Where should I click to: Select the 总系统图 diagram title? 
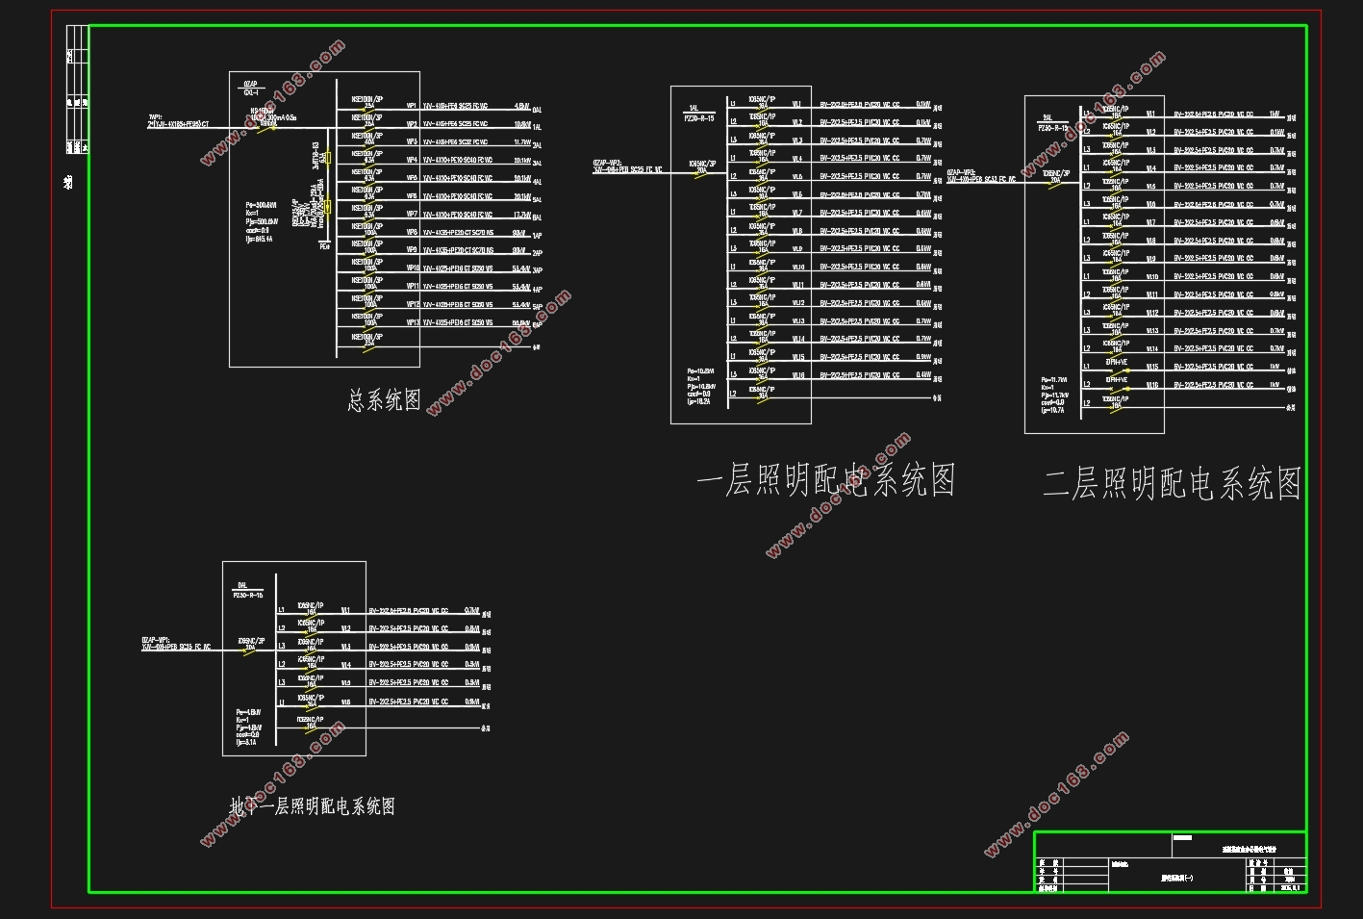(x=385, y=400)
